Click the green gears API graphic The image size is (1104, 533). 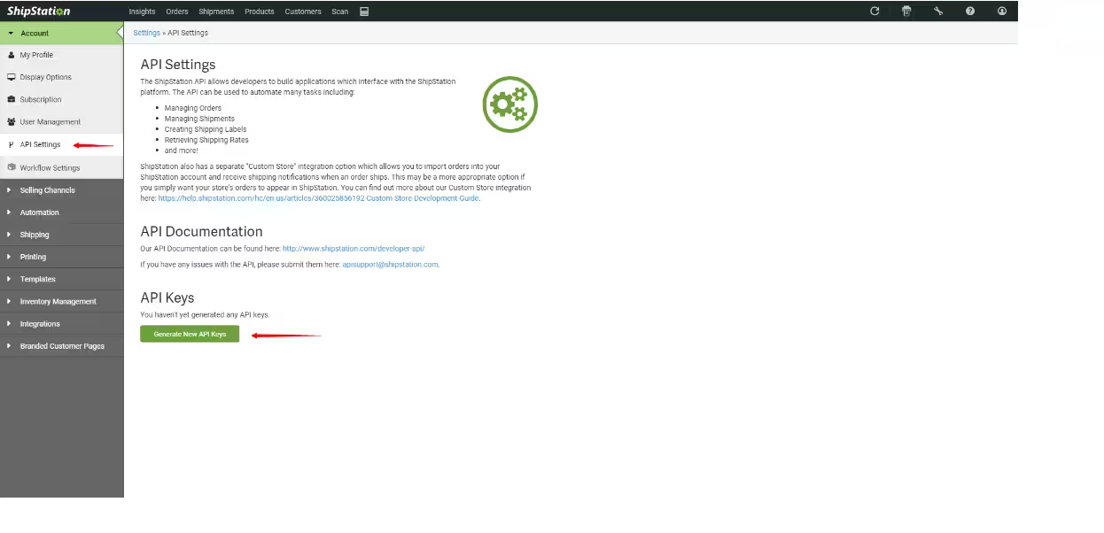[509, 104]
